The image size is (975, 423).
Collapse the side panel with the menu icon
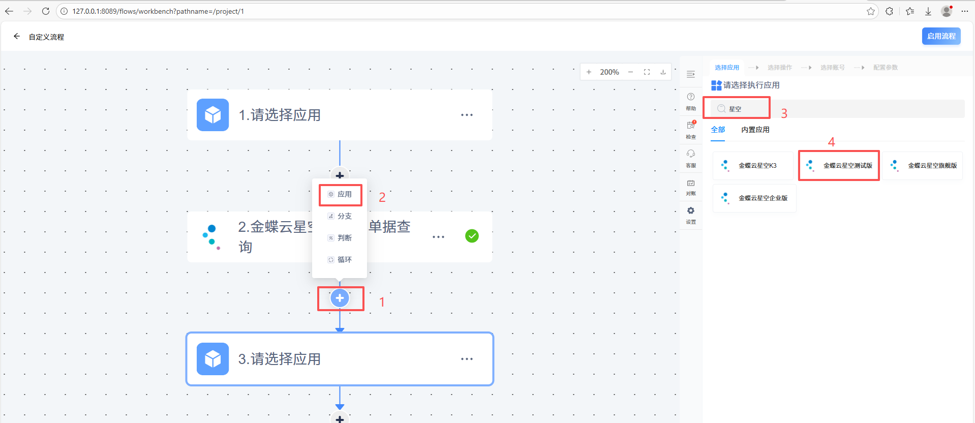click(x=690, y=74)
